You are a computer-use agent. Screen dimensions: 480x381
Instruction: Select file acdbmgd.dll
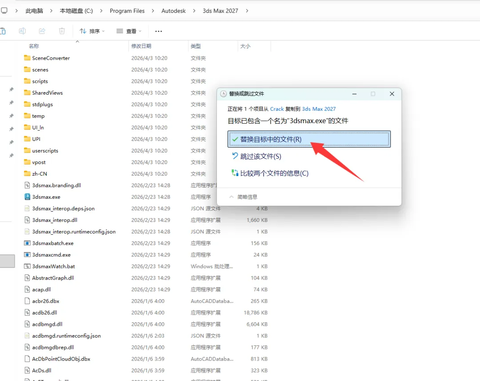click(x=47, y=324)
